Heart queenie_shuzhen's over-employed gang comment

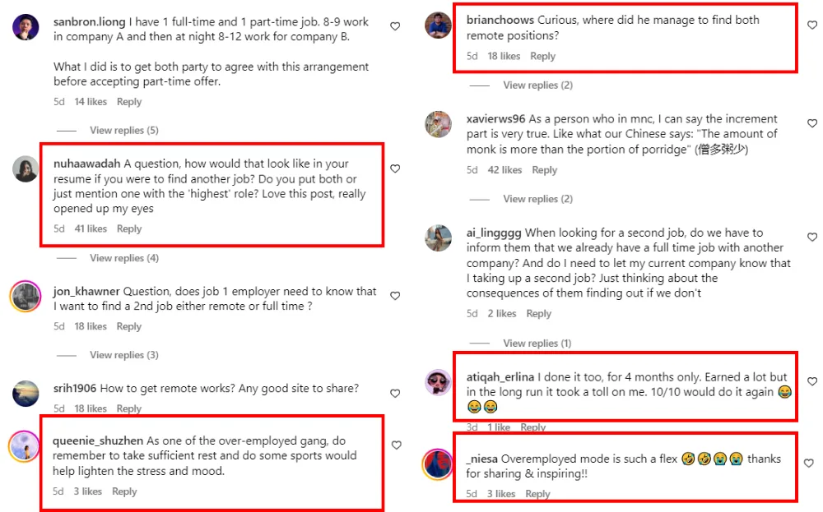click(x=396, y=445)
